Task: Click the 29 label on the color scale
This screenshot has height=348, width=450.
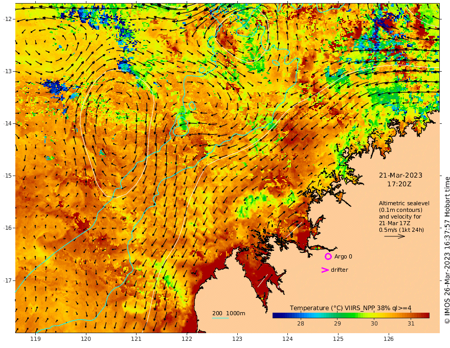Action: point(337,323)
